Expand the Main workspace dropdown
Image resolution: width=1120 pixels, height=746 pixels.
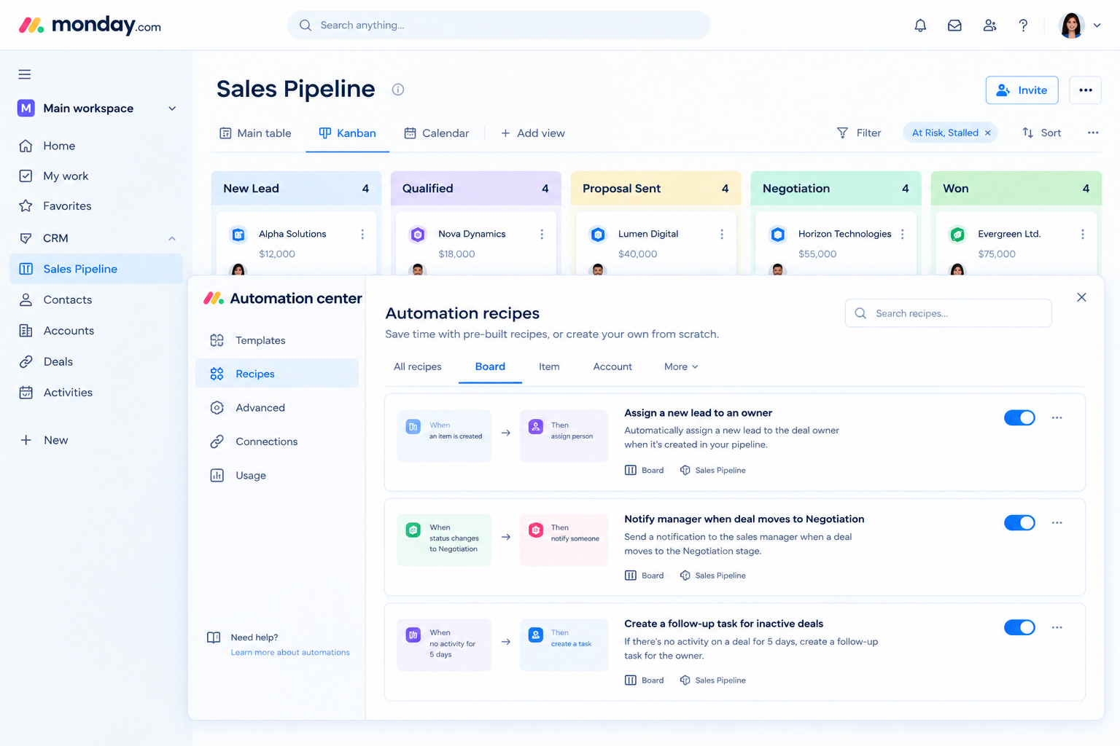pyautogui.click(x=172, y=109)
